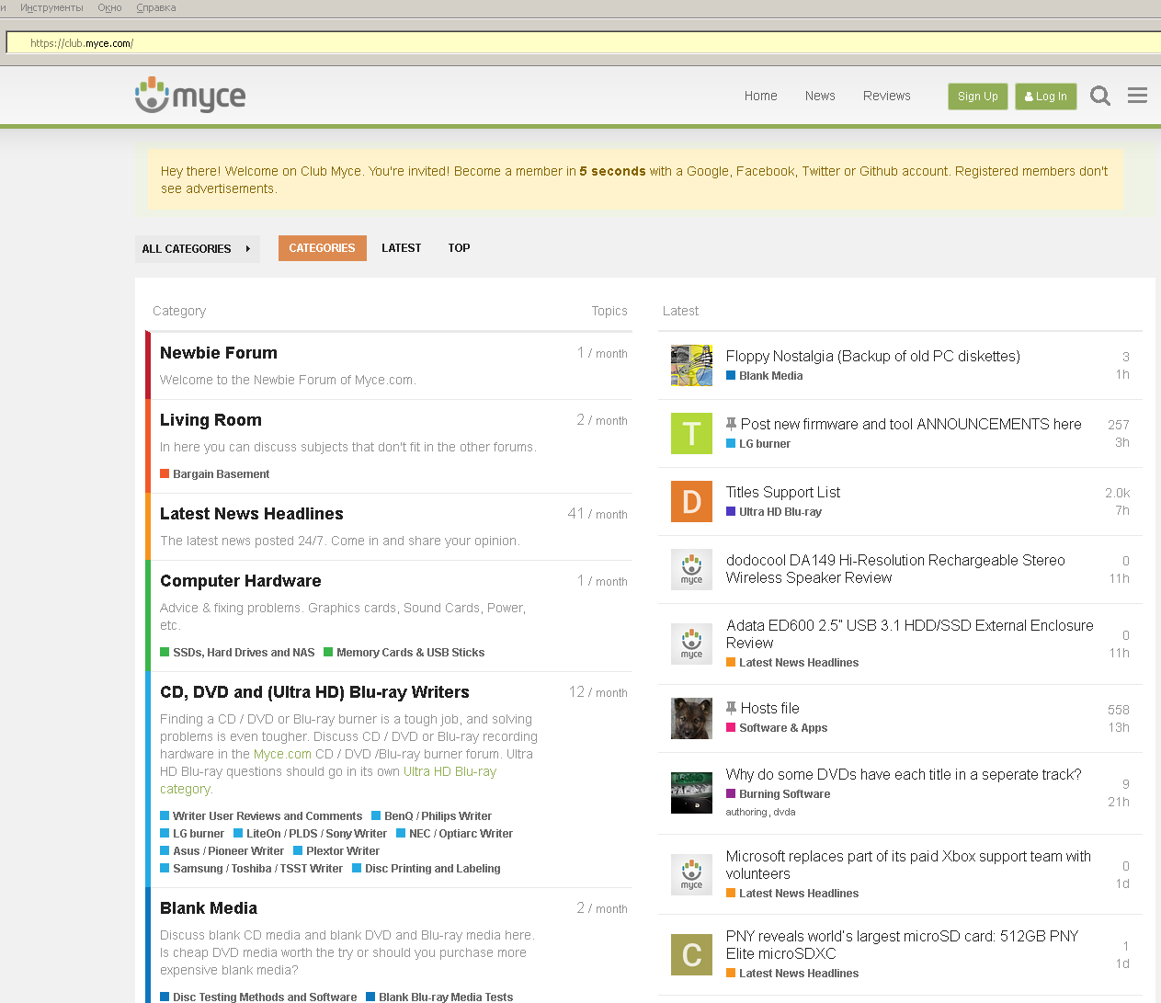
Task: Open LG burner subcategory under Writers
Action: (x=192, y=834)
